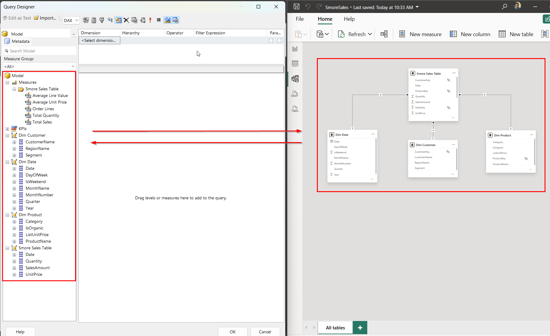550x336 pixels.
Task: Collapse the Dim Product tree node
Action: click(7, 215)
